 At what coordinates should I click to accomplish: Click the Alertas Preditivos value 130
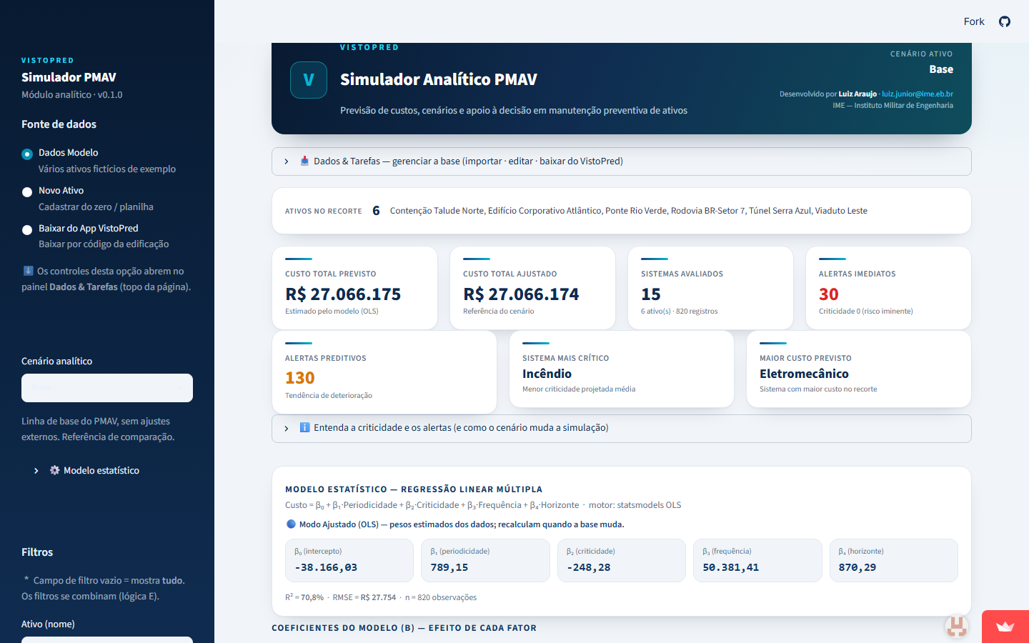(x=300, y=377)
